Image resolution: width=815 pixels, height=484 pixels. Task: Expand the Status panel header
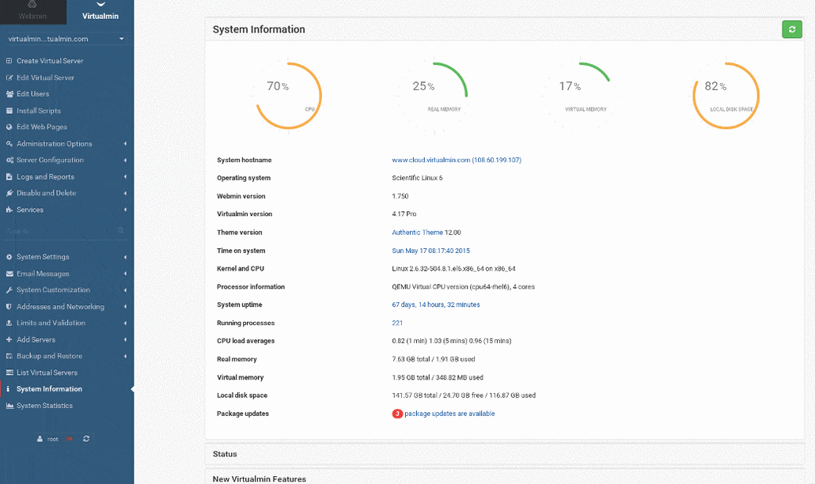(x=504, y=454)
